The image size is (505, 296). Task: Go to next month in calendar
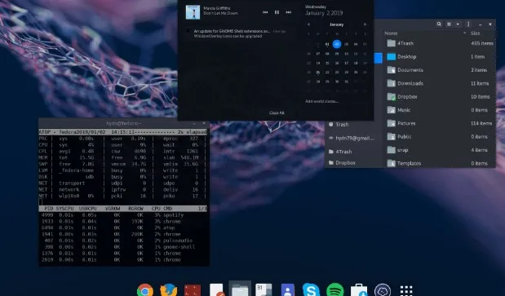pyautogui.click(x=365, y=24)
